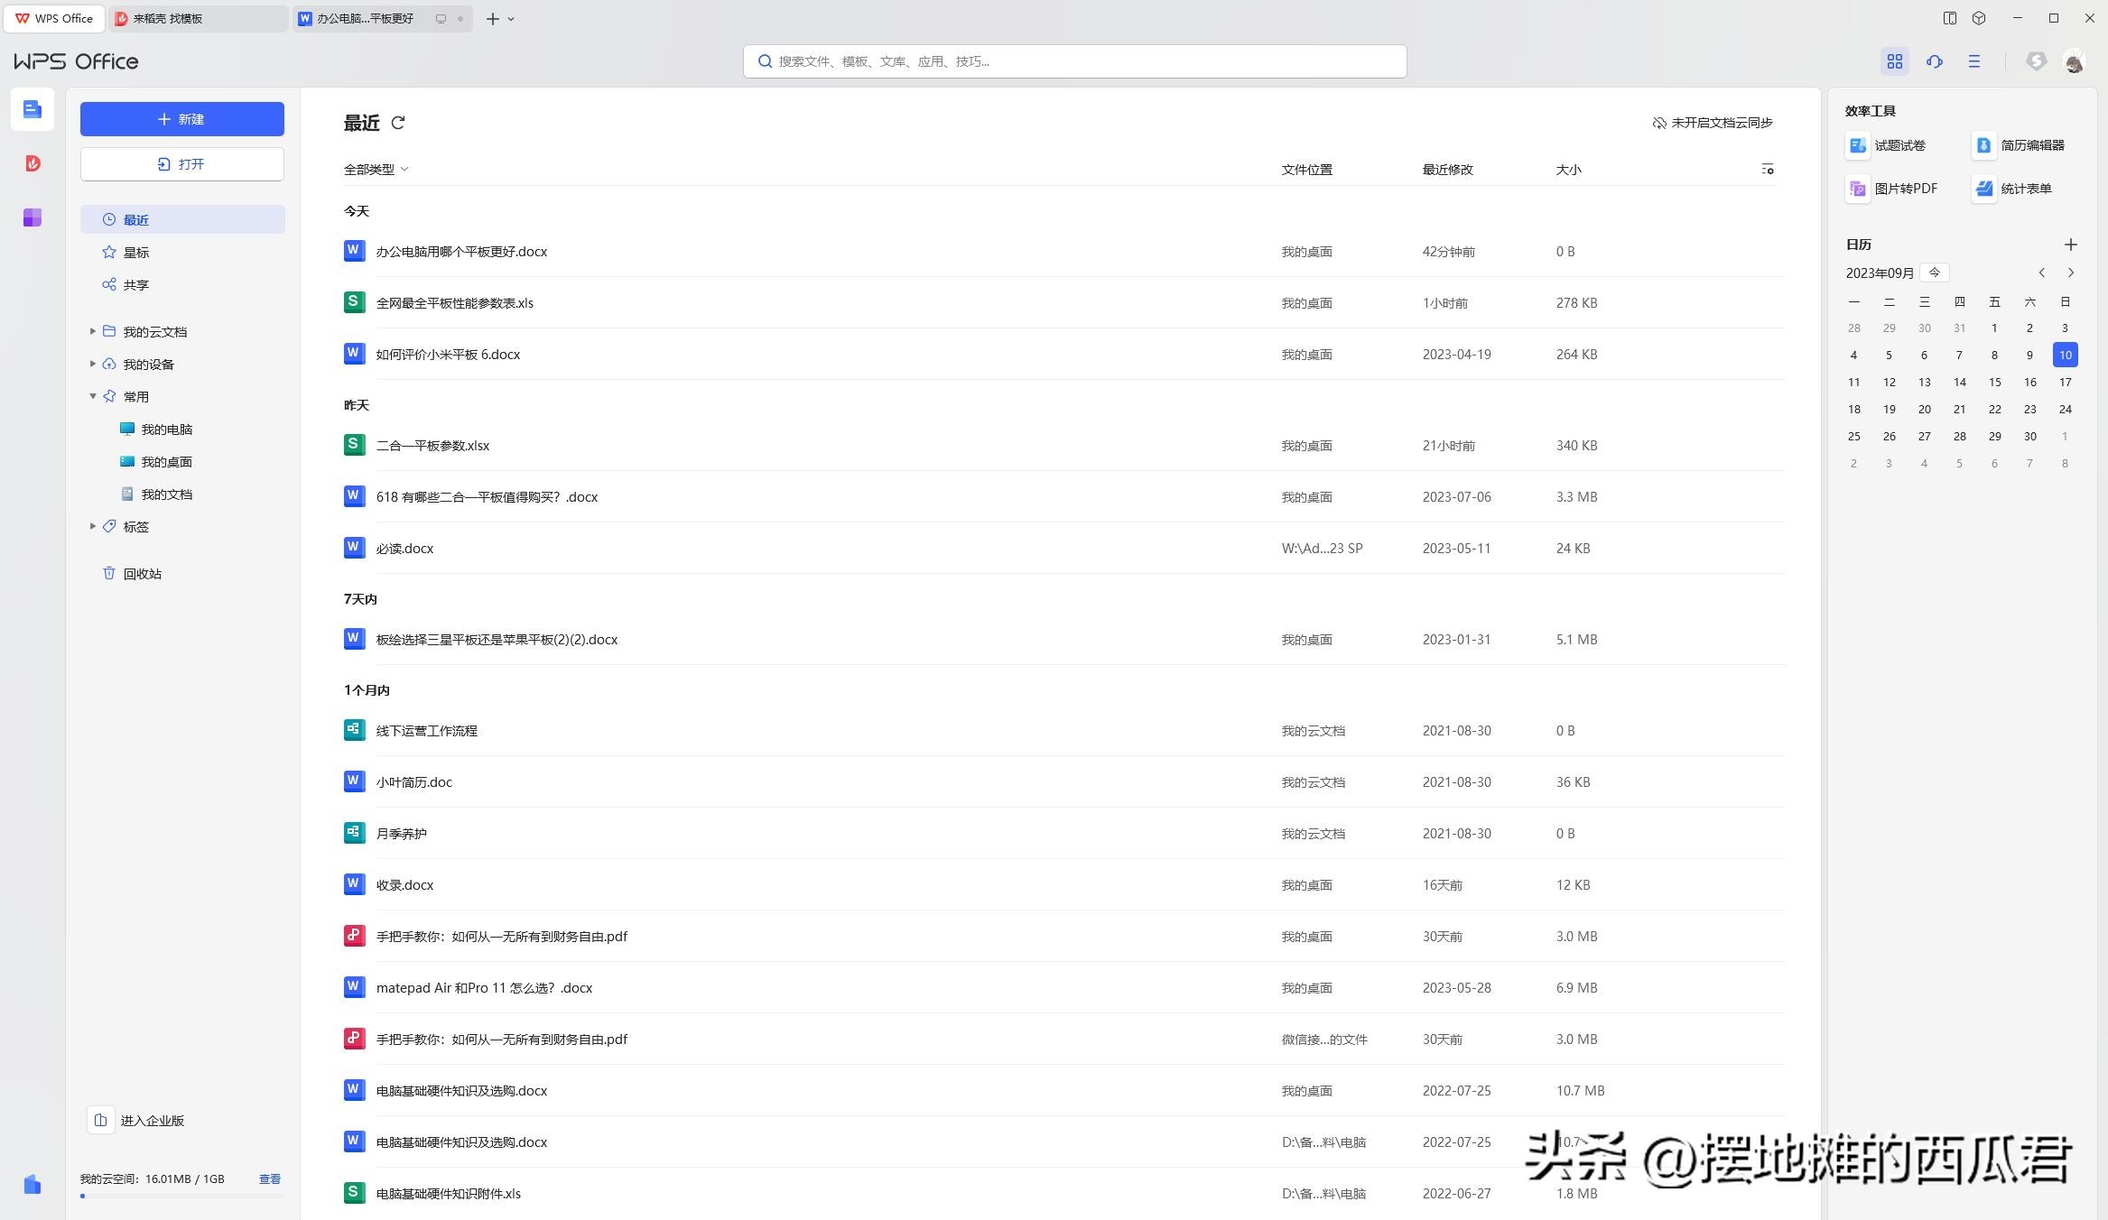Go to previous month in calendar
This screenshot has width=2108, height=1220.
2041,273
